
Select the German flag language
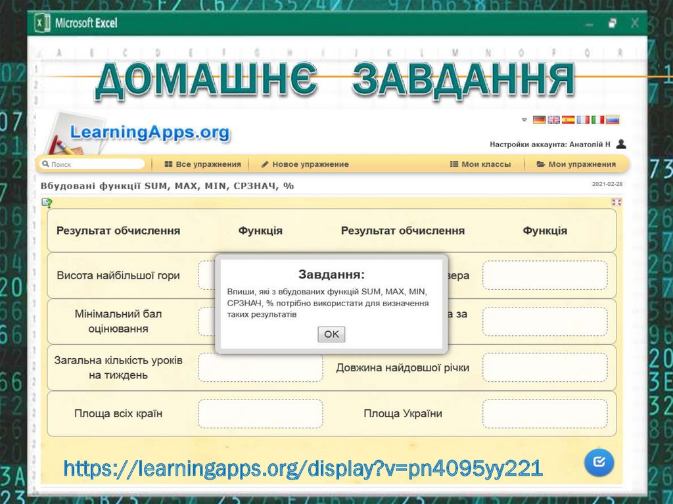pos(539,120)
